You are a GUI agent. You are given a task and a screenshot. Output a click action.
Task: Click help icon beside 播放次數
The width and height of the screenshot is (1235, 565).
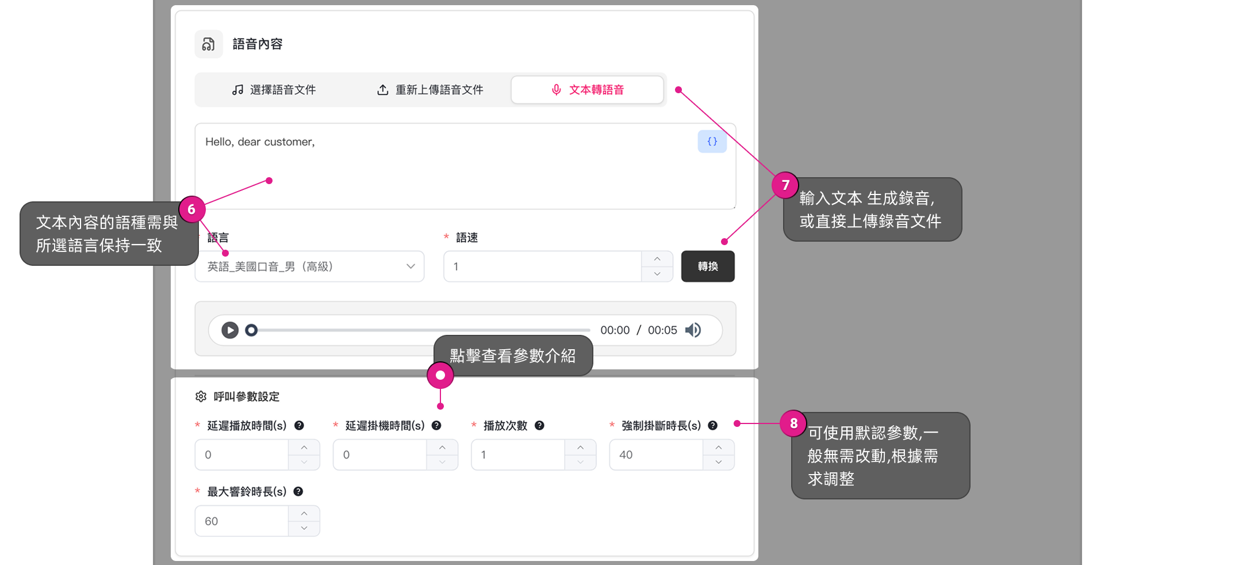click(x=539, y=426)
